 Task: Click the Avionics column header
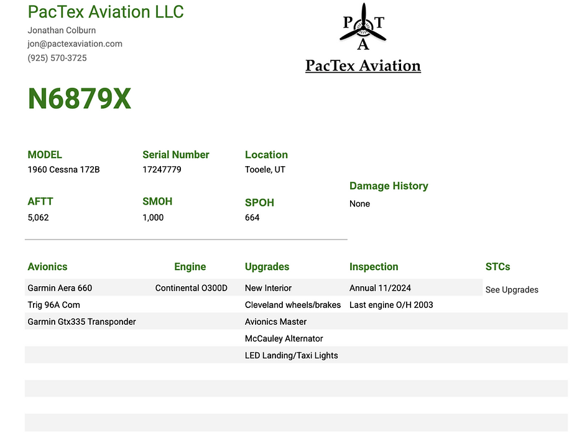click(47, 266)
